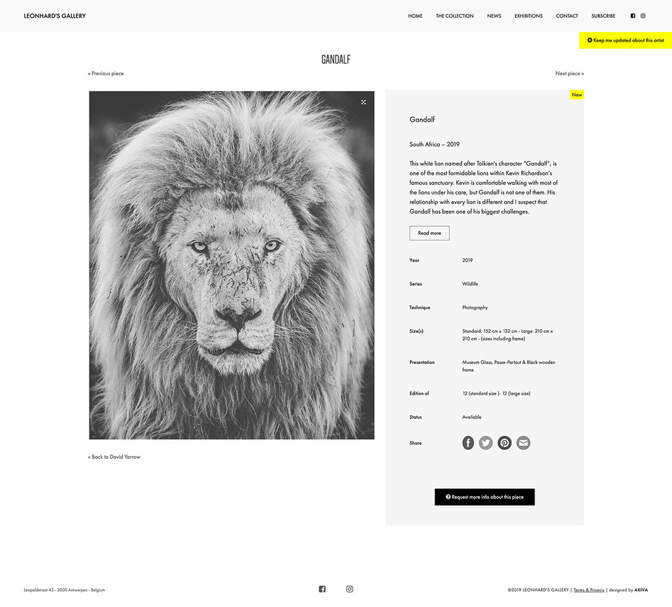Click Request more info about this piece
672x607 pixels.
point(485,497)
